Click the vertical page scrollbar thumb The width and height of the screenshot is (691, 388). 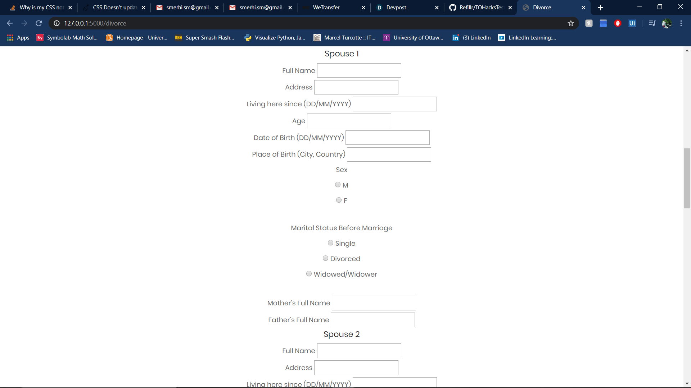tap(687, 178)
